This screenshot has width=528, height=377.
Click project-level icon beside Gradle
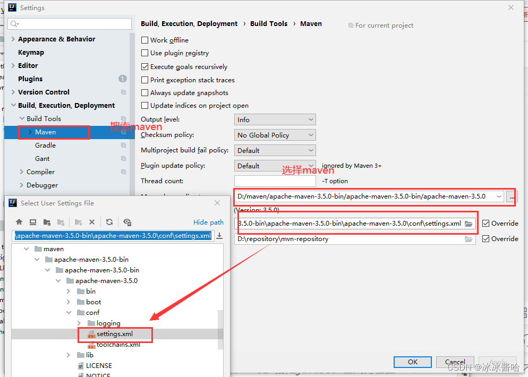124,145
